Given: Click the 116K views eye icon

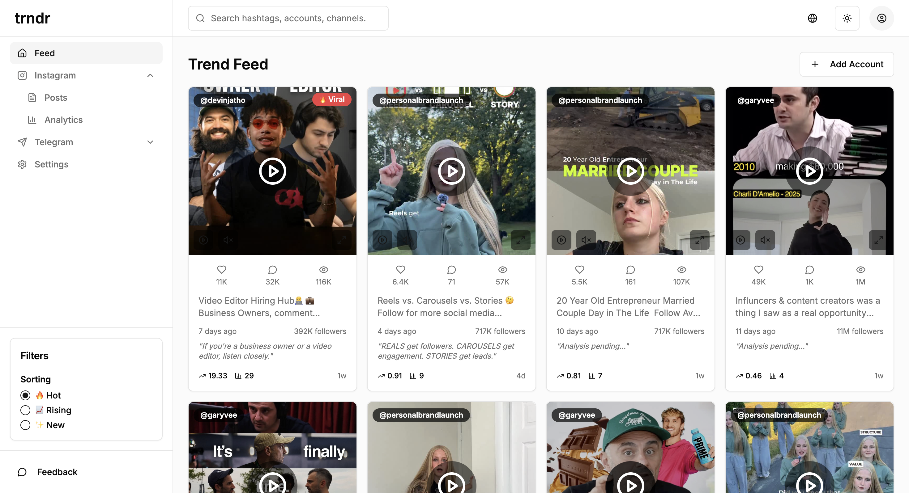Looking at the screenshot, I should (x=324, y=269).
